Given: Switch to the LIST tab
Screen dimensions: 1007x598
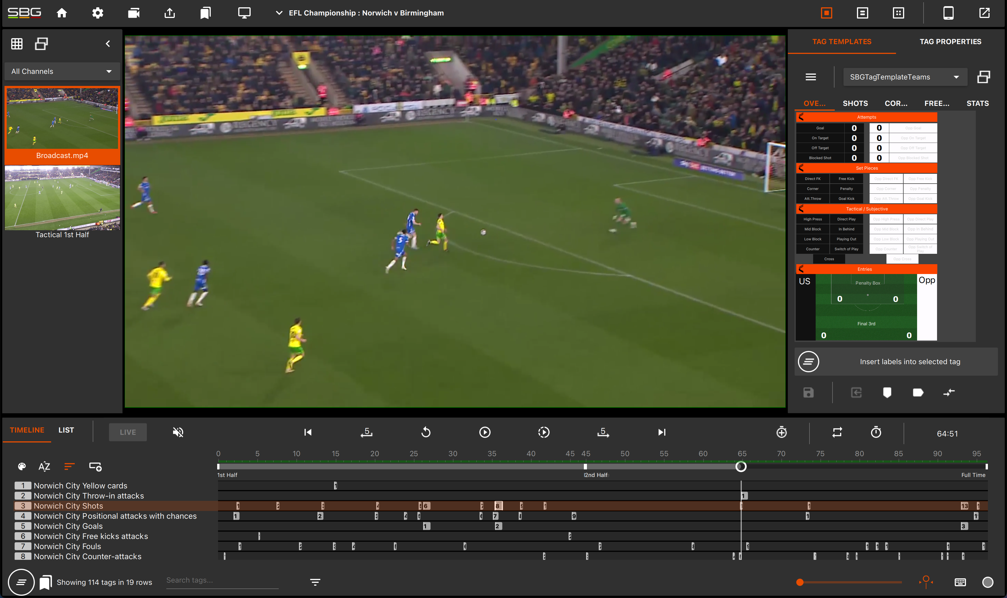Looking at the screenshot, I should [x=66, y=430].
